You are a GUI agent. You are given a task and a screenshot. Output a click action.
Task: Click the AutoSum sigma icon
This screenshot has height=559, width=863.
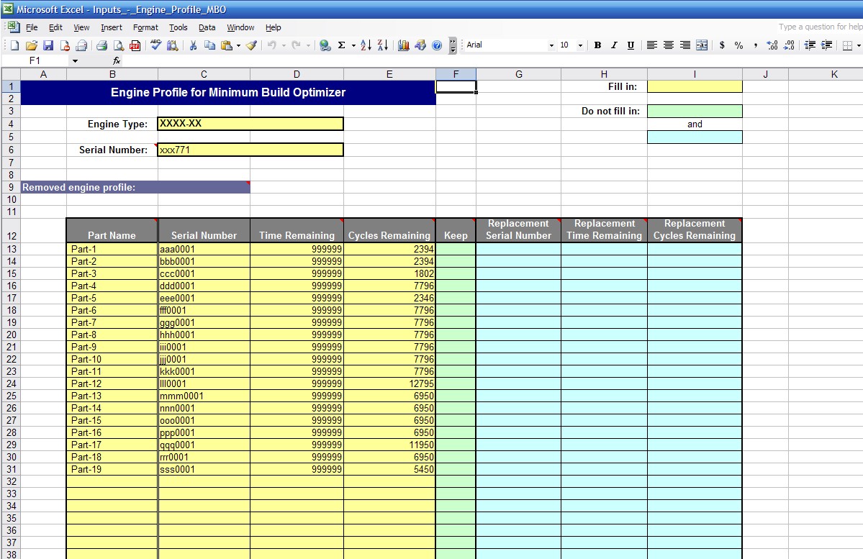point(341,45)
